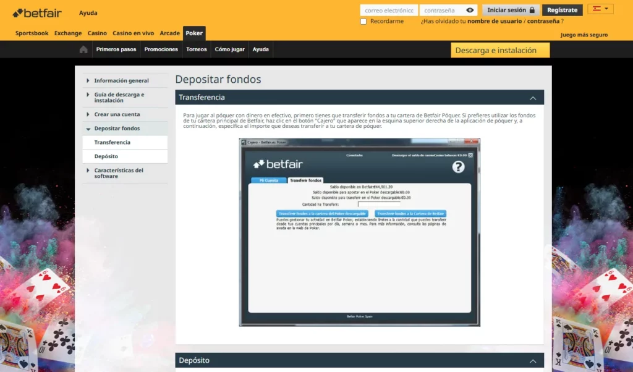Expand Características del software item
This screenshot has width=633, height=372.
[125, 173]
